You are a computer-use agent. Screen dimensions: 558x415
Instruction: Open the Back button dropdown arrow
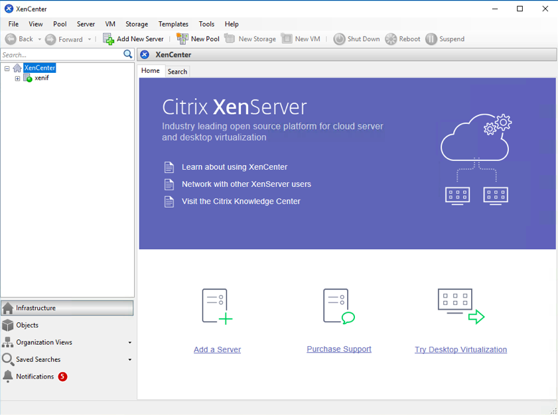point(39,38)
